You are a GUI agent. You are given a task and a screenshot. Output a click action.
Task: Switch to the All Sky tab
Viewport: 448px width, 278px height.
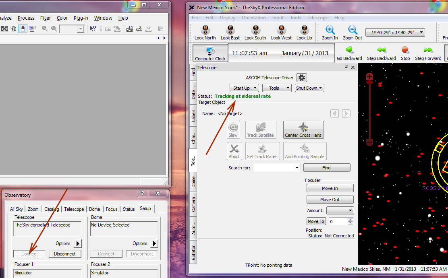pyautogui.click(x=16, y=209)
